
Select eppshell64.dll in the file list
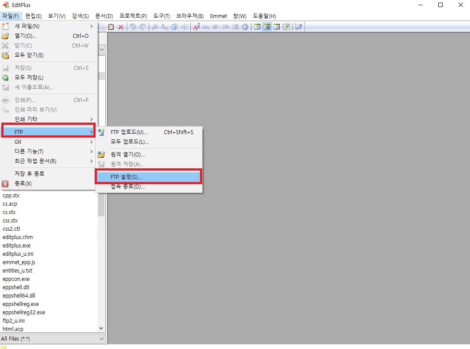point(19,295)
